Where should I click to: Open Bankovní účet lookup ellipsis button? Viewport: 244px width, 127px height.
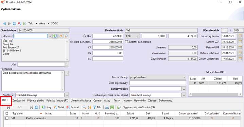(x=184, y=89)
